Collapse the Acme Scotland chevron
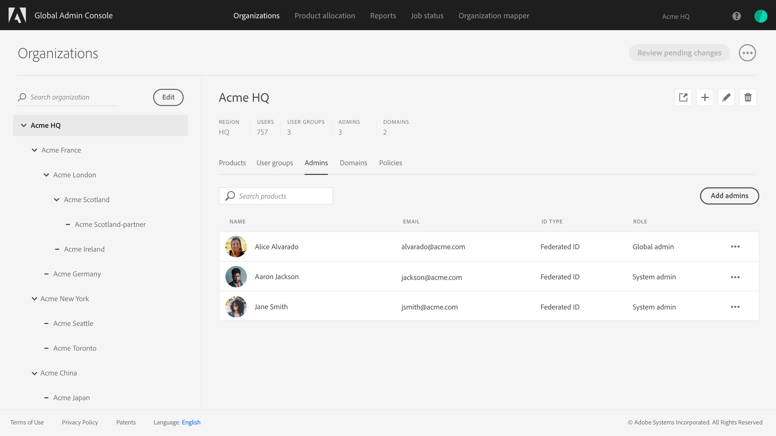The width and height of the screenshot is (776, 436). point(56,199)
